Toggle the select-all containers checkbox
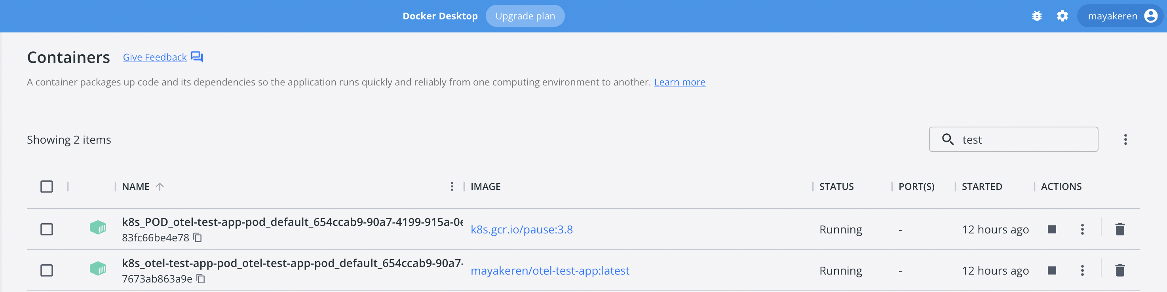The width and height of the screenshot is (1167, 292). [x=47, y=186]
